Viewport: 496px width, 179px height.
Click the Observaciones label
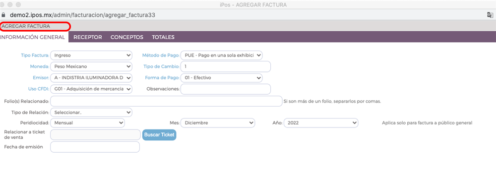[x=163, y=89]
